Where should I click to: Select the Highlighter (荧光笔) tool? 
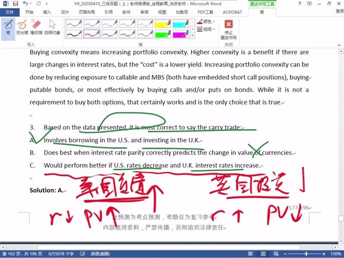[x=22, y=28]
